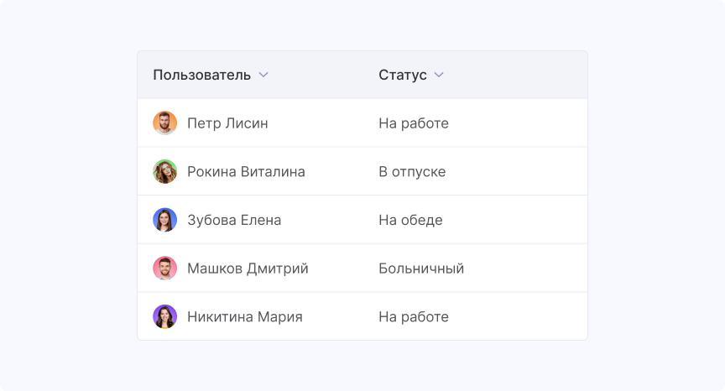Screen dimensions: 725x391
Task: Click Машков Дмитрий's avatar picture
Action: pyautogui.click(x=164, y=268)
